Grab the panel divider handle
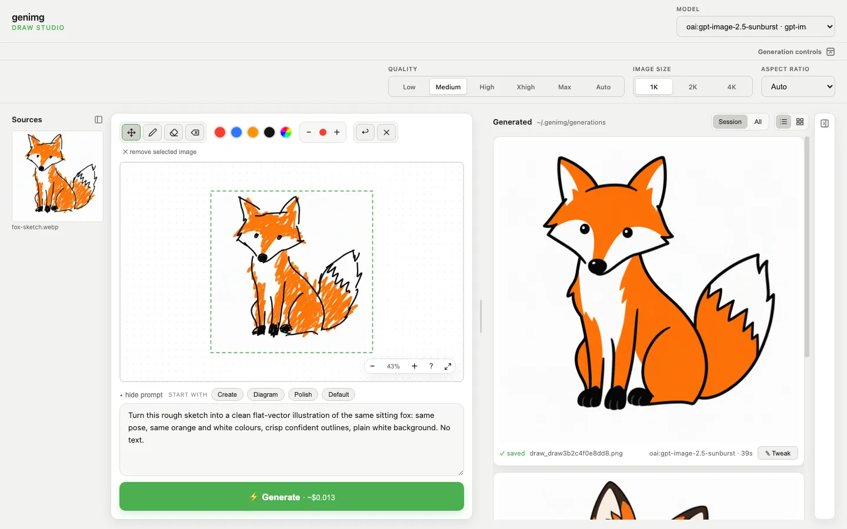Screen dimensions: 847x529 pyautogui.click(x=481, y=316)
